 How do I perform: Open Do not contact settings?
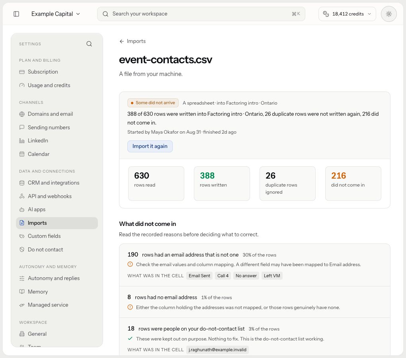pyautogui.click(x=57, y=249)
